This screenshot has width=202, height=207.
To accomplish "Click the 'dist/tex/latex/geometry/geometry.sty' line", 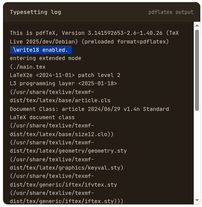I will point(68,151).
